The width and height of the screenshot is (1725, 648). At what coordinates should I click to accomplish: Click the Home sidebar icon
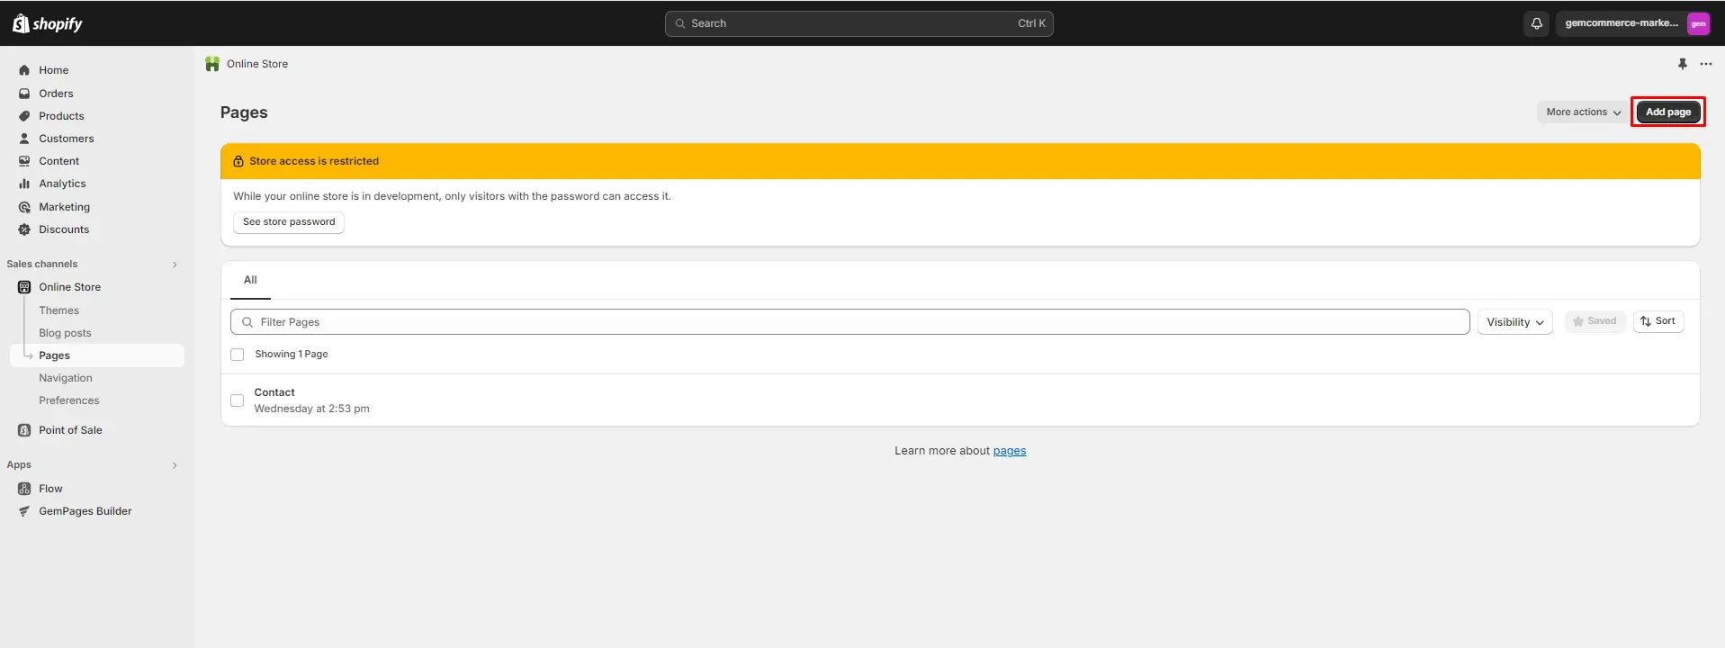point(24,70)
